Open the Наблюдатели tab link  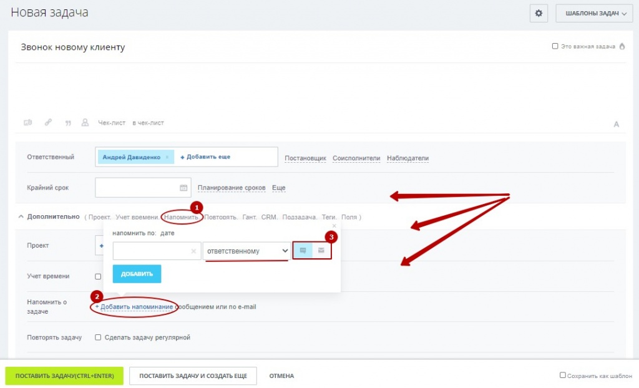click(407, 158)
